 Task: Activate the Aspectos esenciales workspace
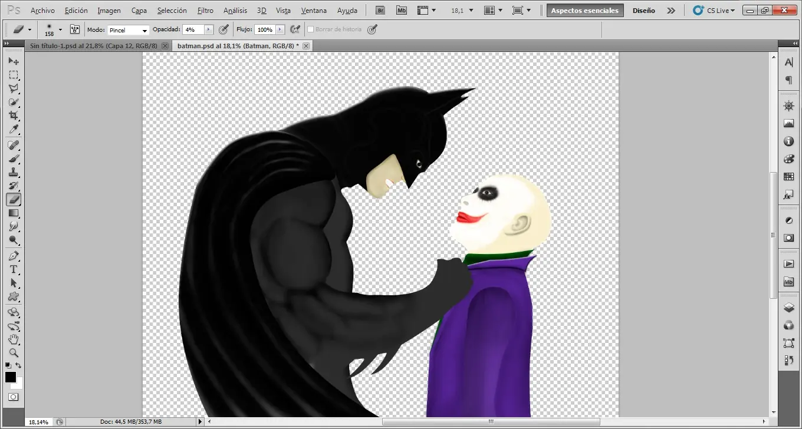(x=584, y=10)
